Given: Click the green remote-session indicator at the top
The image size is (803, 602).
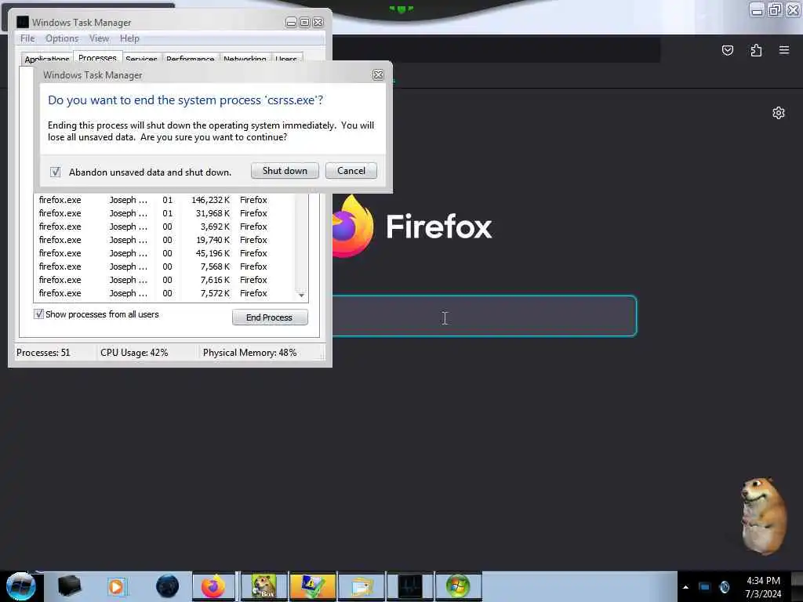Looking at the screenshot, I should coord(401,9).
